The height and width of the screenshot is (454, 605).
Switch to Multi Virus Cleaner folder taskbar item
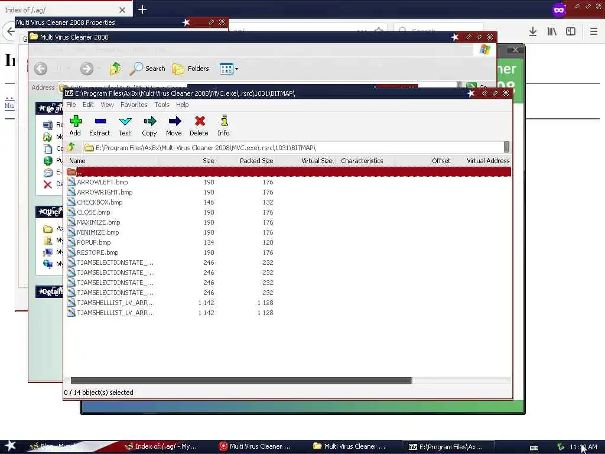point(350,446)
